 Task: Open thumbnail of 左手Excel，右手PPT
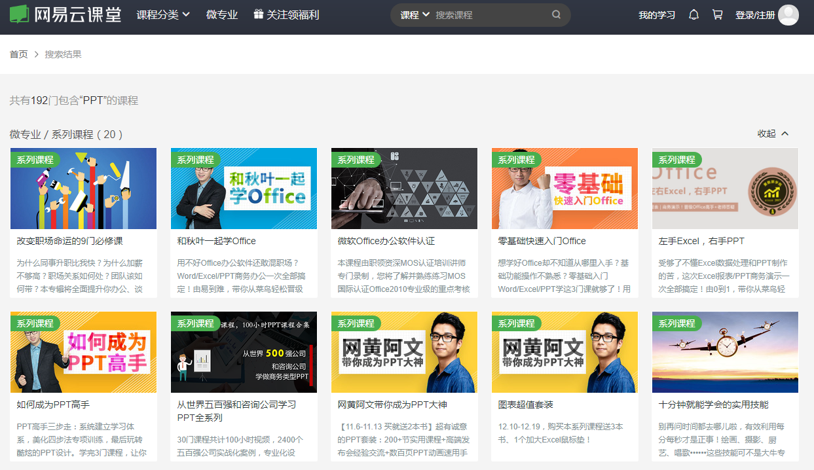point(725,189)
